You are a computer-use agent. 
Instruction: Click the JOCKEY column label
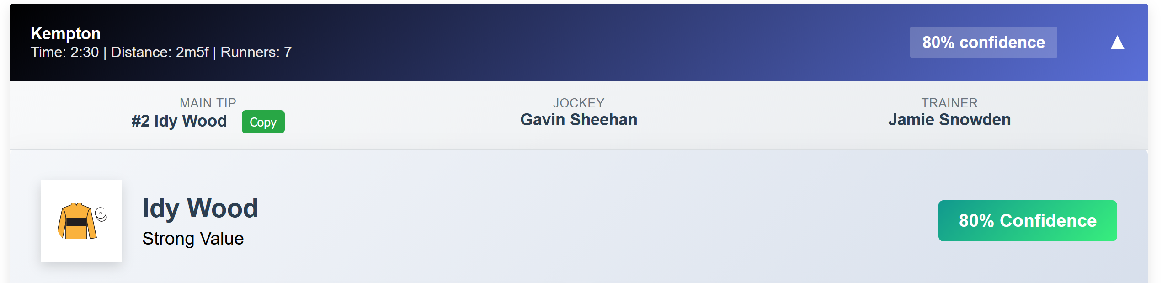point(578,103)
